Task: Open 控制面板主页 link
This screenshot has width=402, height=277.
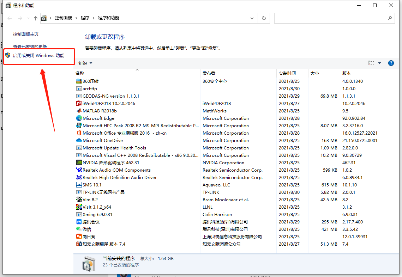Action: point(26,34)
